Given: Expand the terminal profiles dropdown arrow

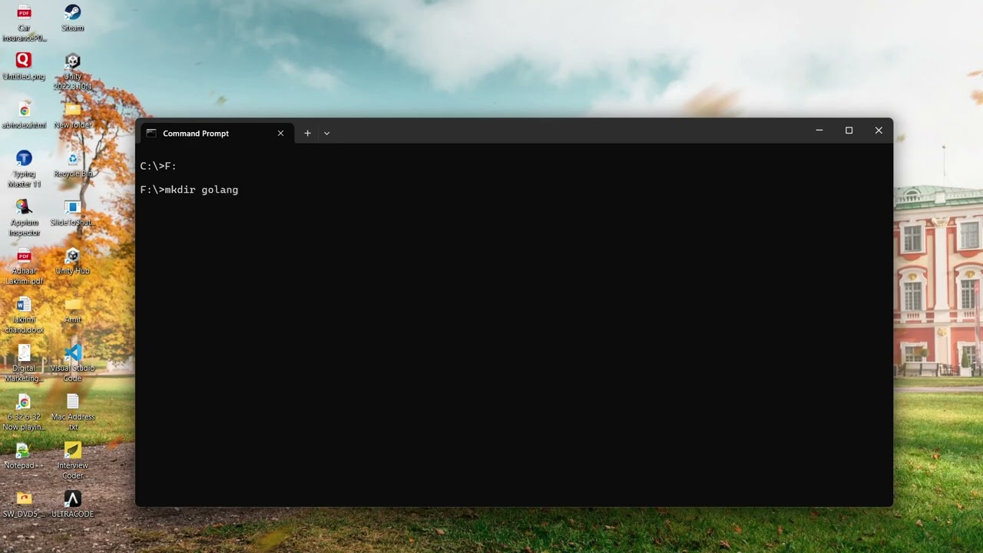Looking at the screenshot, I should tap(326, 133).
